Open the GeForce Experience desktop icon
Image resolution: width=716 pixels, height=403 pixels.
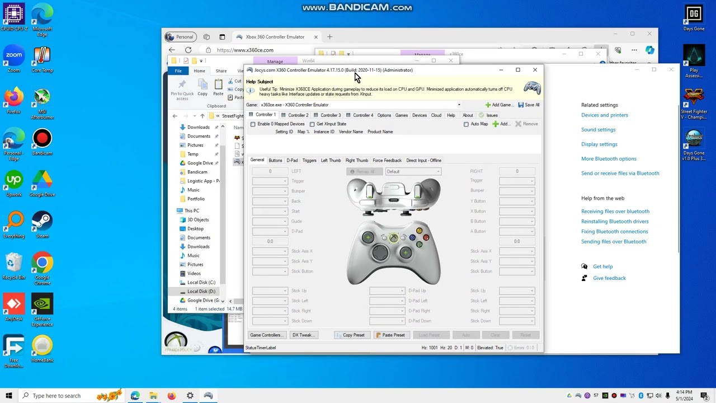tap(42, 311)
